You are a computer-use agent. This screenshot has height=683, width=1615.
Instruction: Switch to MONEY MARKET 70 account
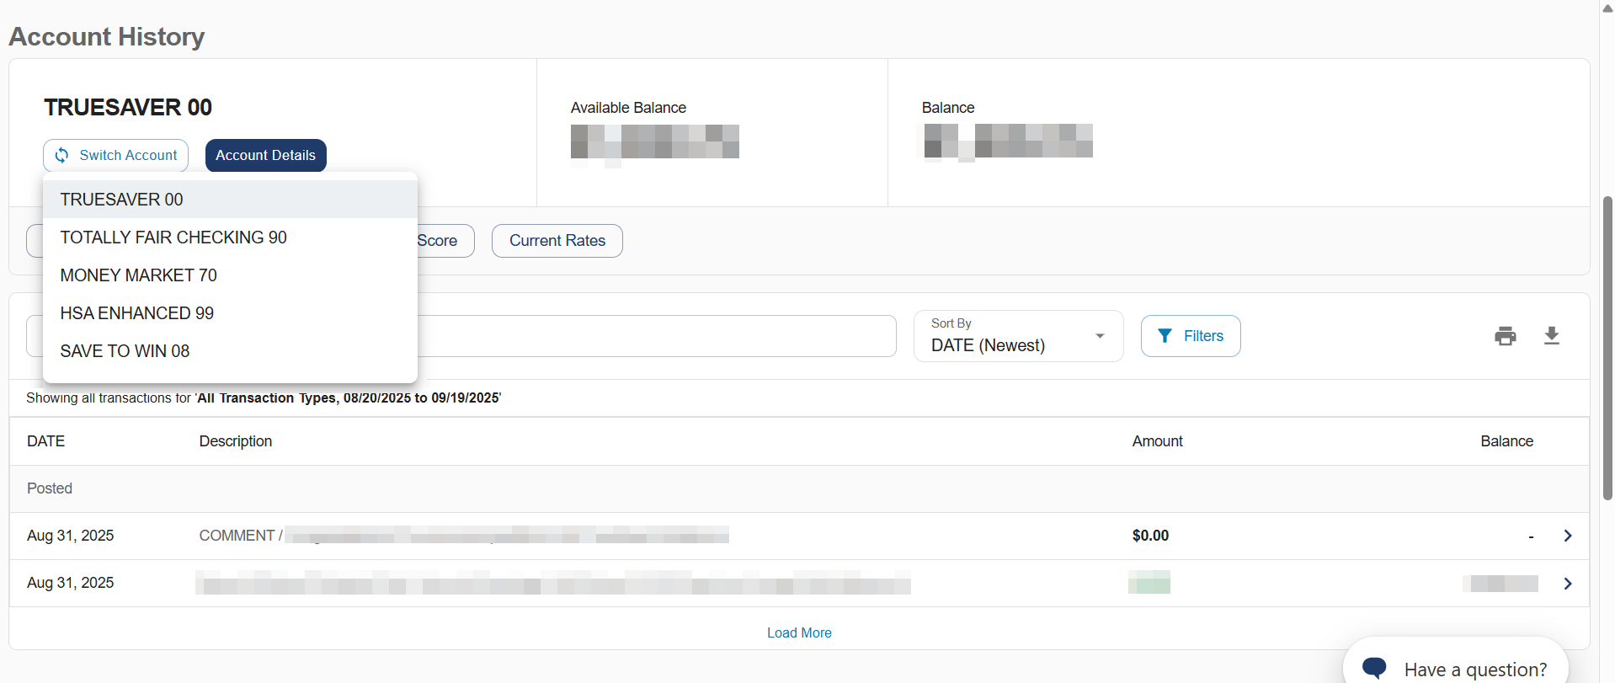[x=139, y=275]
